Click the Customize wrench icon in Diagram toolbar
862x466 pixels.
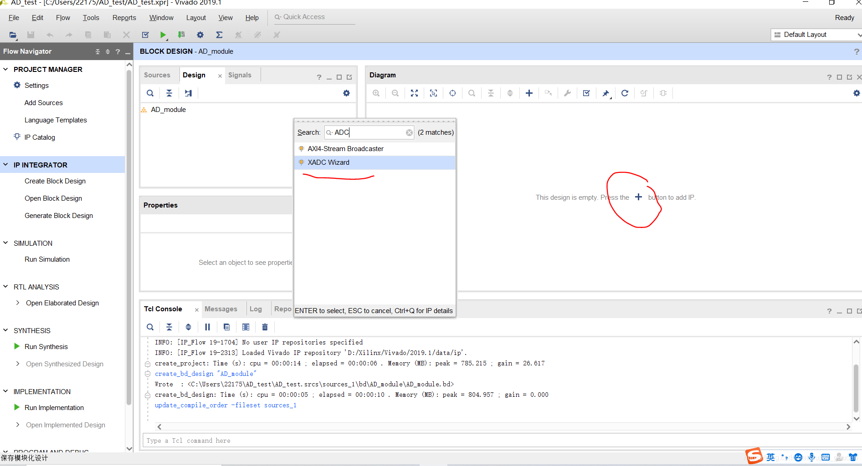coord(567,93)
